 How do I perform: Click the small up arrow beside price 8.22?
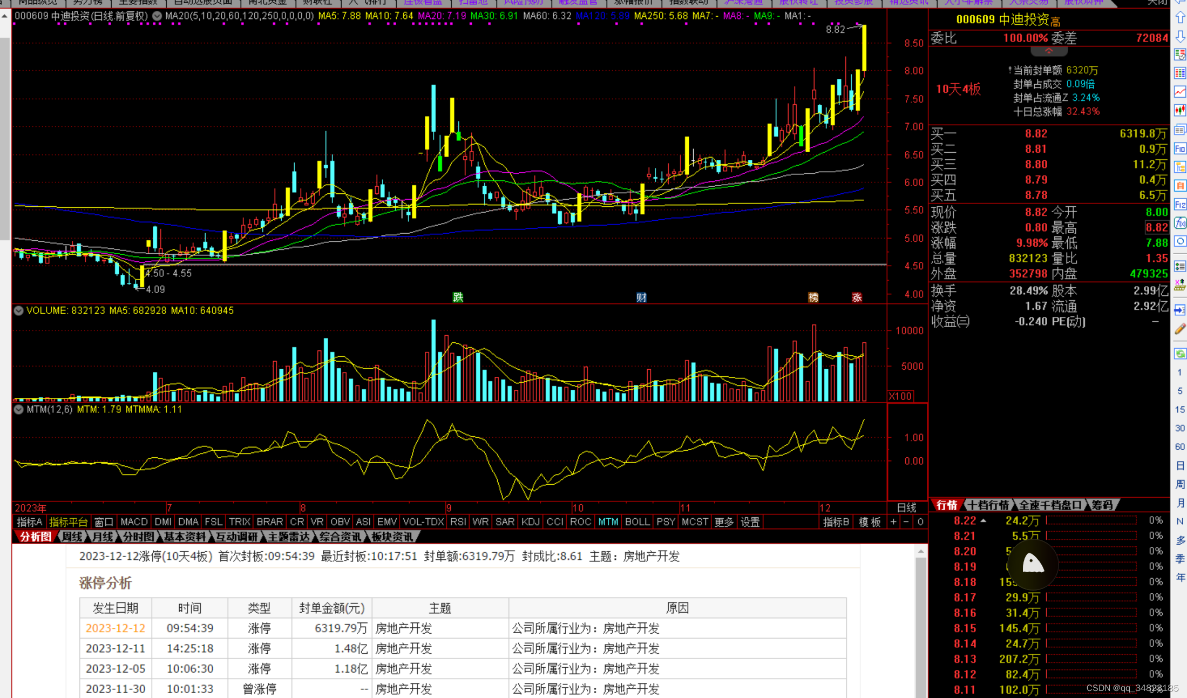[x=983, y=521]
